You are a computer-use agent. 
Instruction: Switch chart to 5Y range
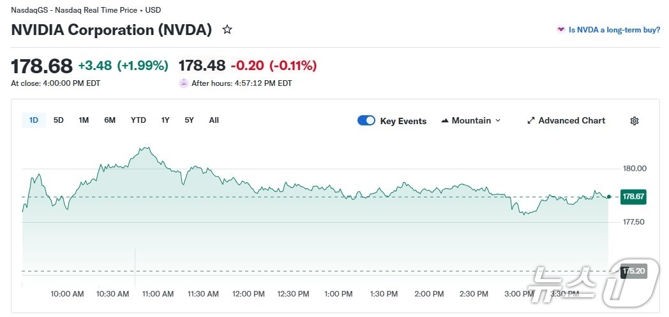coord(189,120)
